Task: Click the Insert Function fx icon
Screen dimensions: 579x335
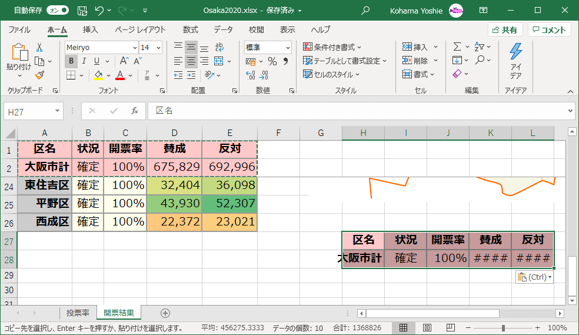Action: (135, 111)
